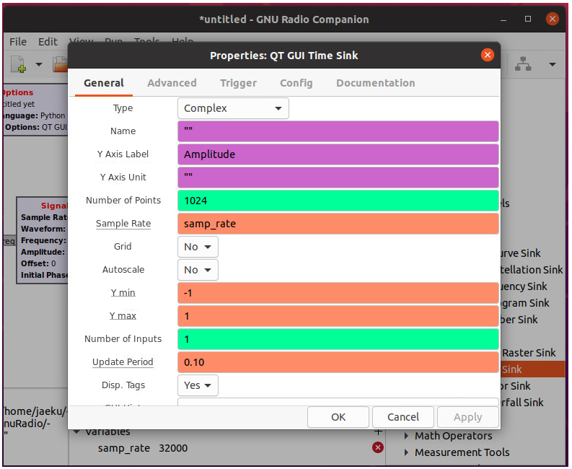Click the Y max label link

(123, 316)
